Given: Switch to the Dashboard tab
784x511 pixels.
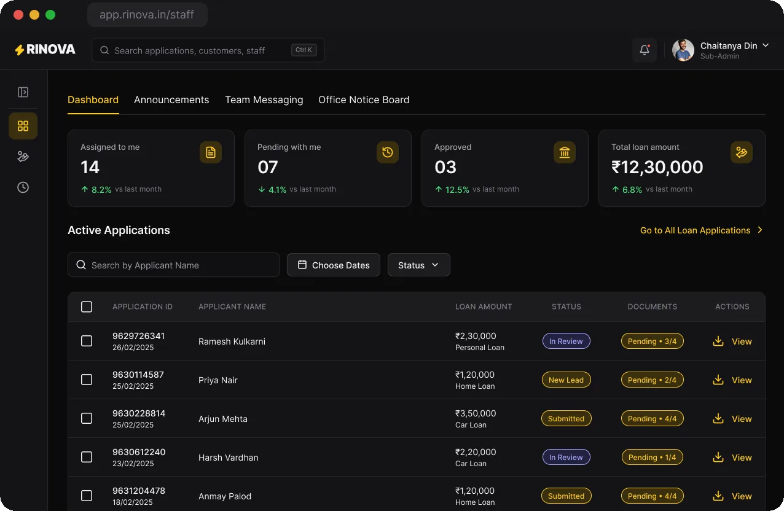Looking at the screenshot, I should [93, 99].
